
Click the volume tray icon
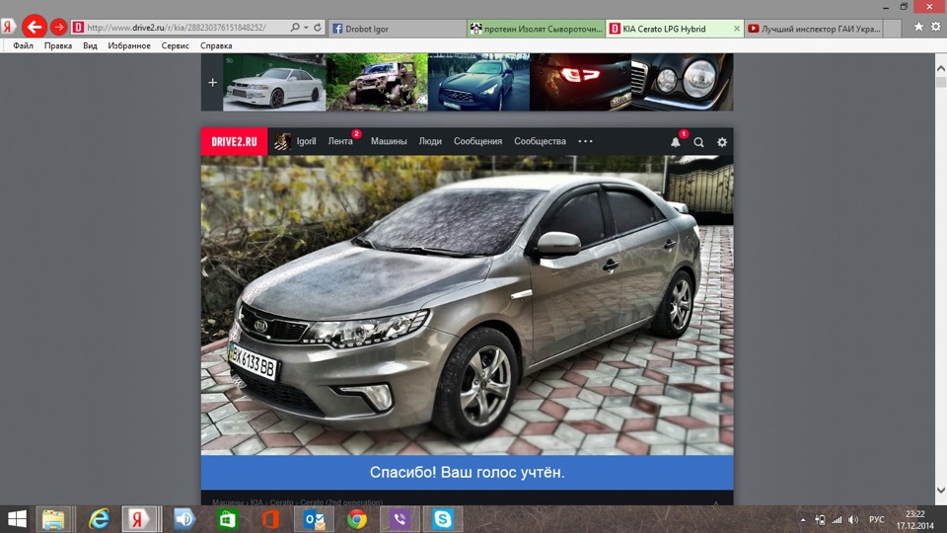point(852,520)
